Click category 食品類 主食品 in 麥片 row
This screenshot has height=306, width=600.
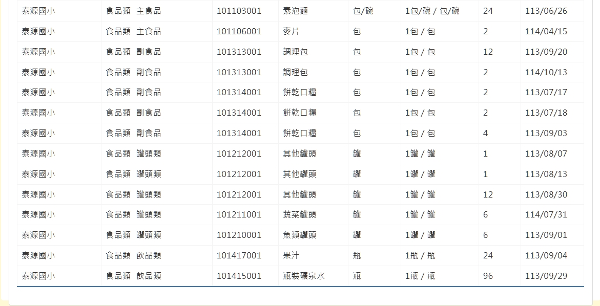click(x=133, y=31)
